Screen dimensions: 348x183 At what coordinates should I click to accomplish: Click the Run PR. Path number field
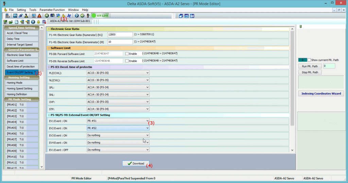point(329,66)
